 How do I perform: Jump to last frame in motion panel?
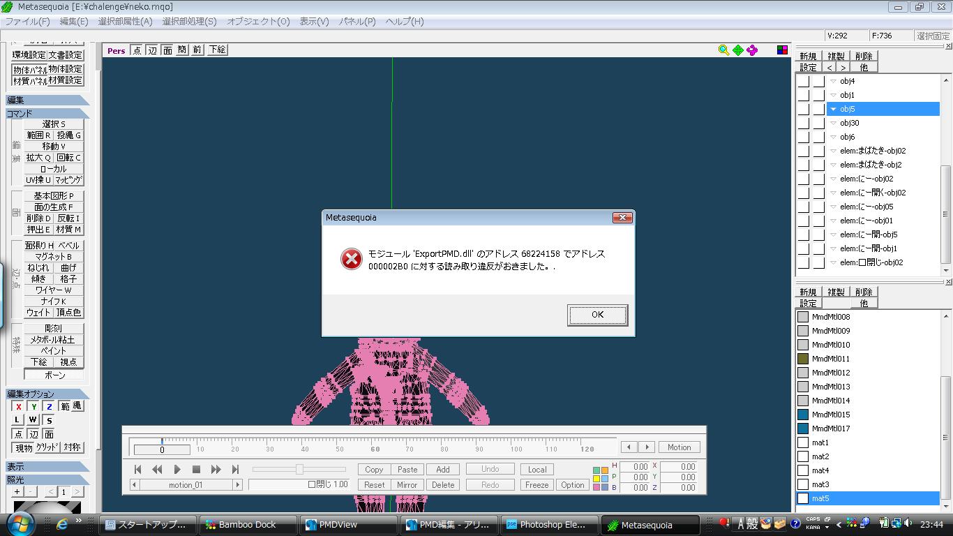(x=236, y=470)
